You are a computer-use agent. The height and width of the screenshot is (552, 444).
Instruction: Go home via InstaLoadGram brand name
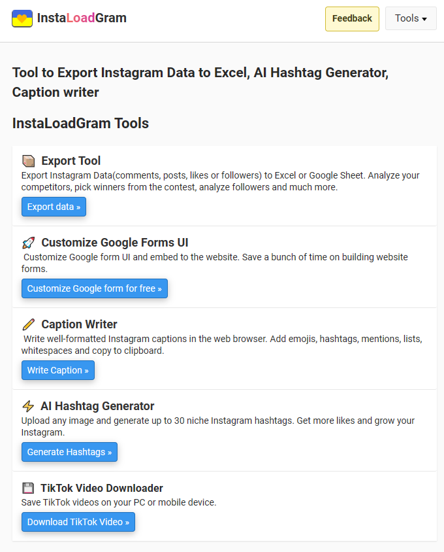click(82, 18)
